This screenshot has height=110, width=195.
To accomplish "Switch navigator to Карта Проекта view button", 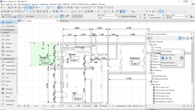I will coord(180,38).
